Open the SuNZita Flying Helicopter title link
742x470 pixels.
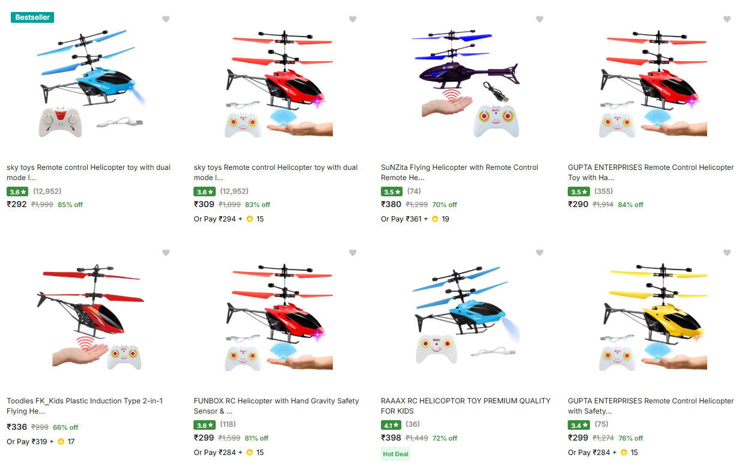[460, 172]
